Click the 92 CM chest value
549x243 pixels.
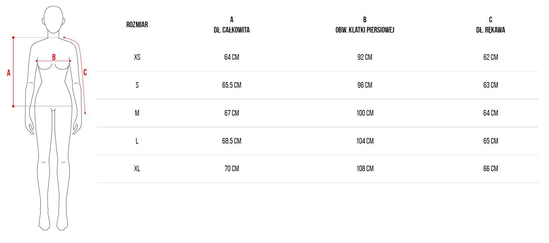point(365,57)
